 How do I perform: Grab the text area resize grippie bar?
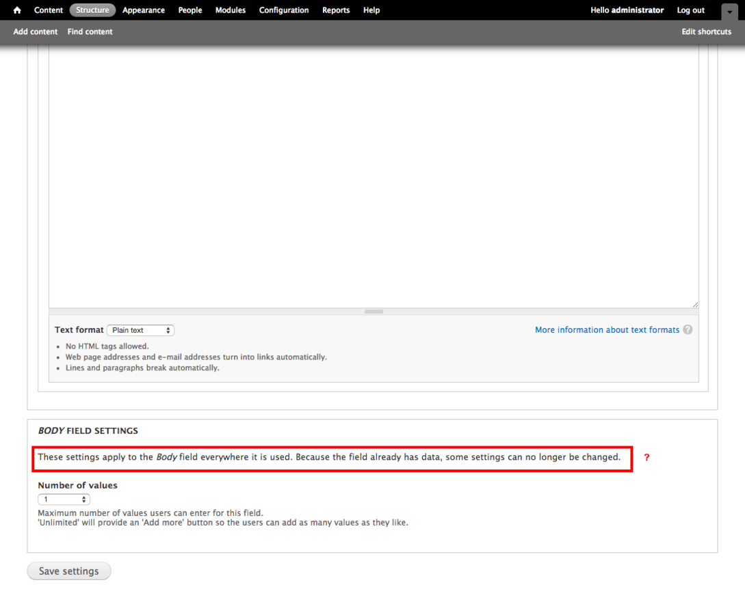coord(374,312)
